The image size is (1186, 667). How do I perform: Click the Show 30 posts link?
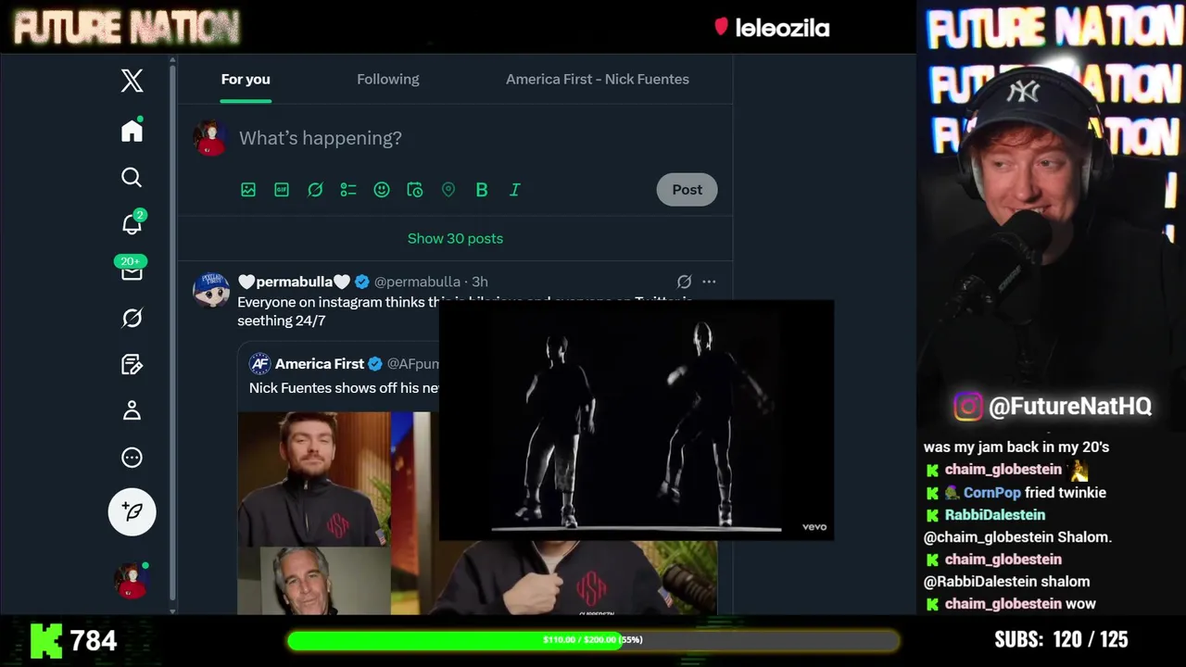point(455,238)
